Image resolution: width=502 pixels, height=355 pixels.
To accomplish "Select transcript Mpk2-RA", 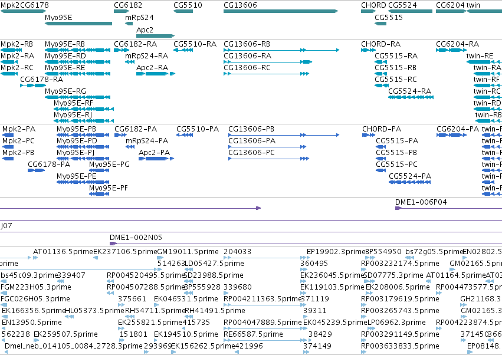I will tap(9, 62).
